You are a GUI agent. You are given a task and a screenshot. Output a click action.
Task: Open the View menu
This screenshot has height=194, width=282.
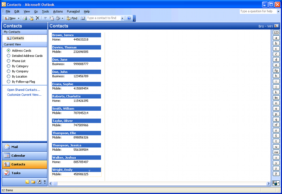27,11
